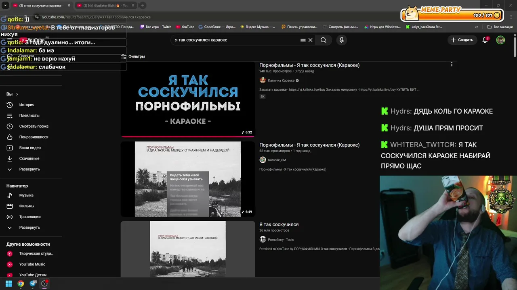This screenshot has width=517, height=290.
Task: Open a new browser tab
Action: click(x=143, y=6)
